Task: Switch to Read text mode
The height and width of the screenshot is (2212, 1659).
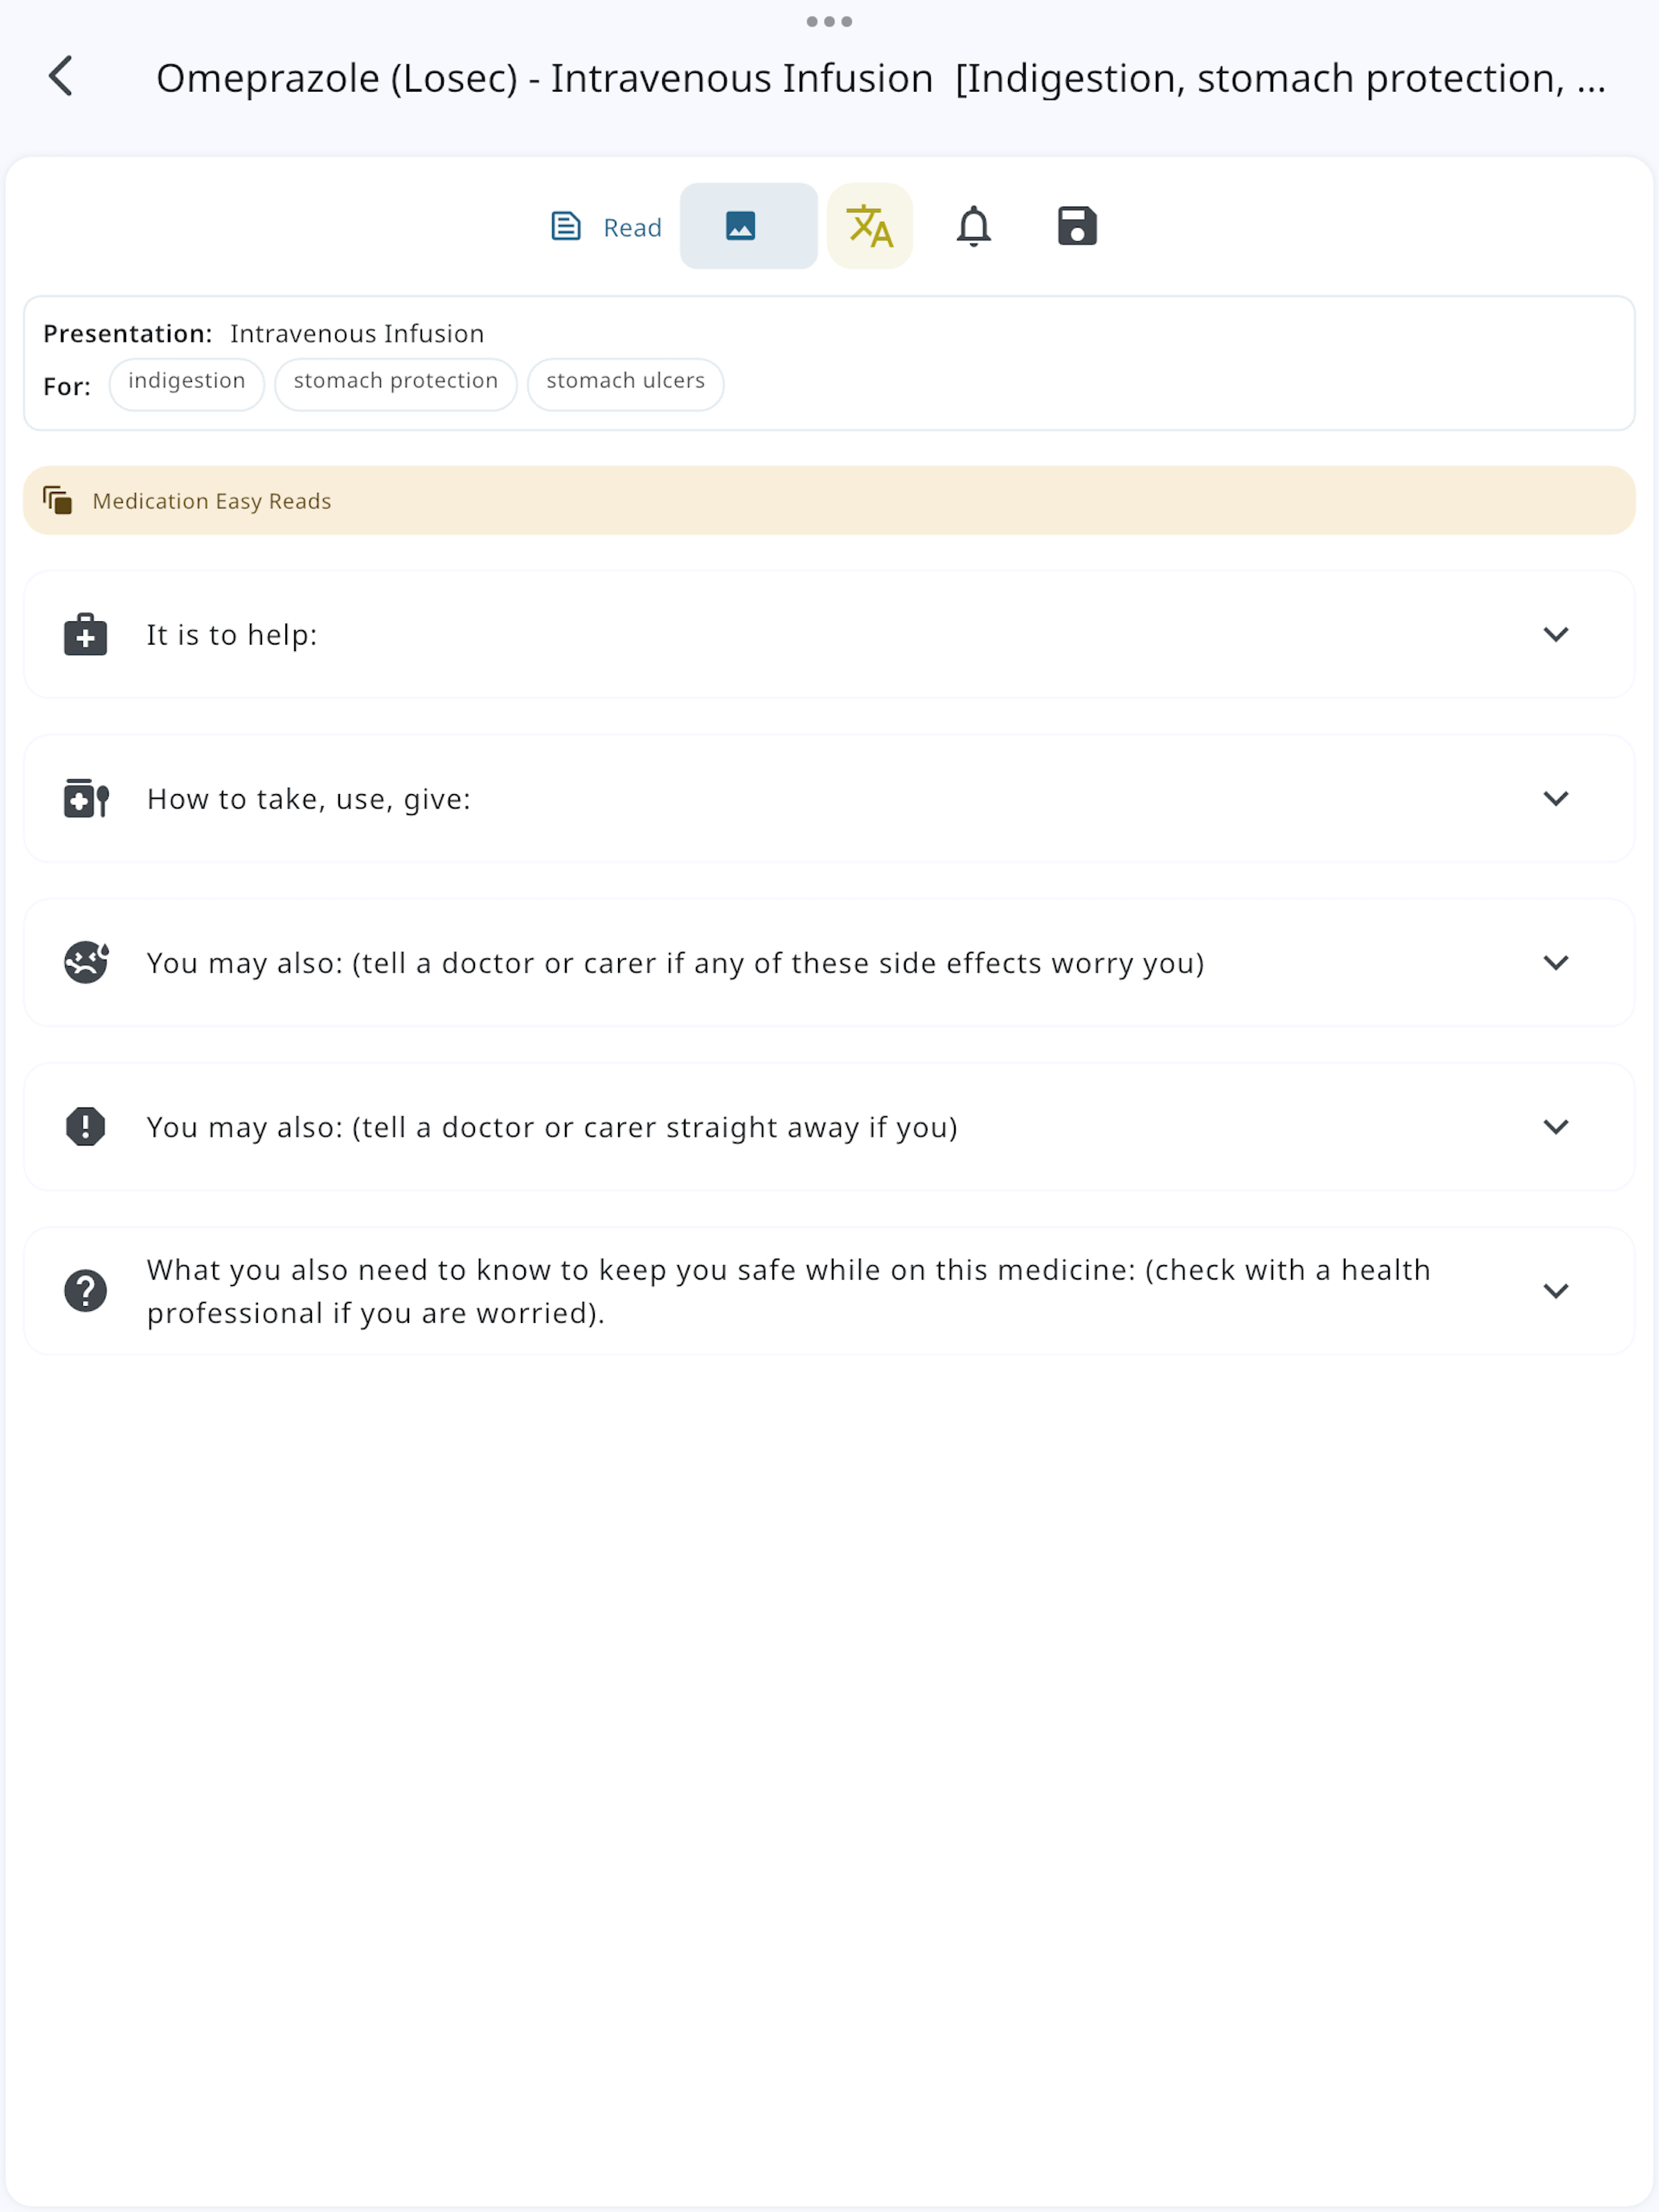Action: tap(606, 227)
